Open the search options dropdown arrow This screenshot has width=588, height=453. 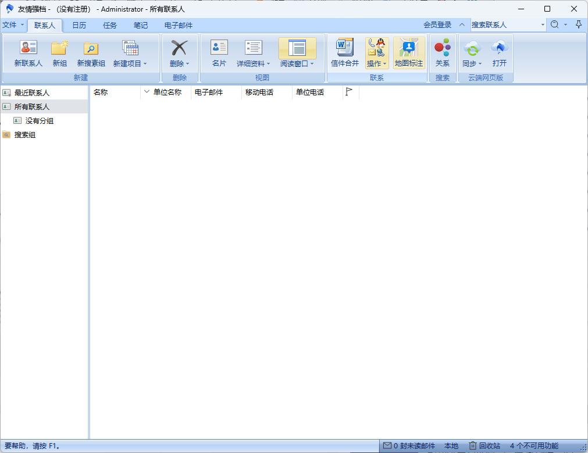[565, 25]
